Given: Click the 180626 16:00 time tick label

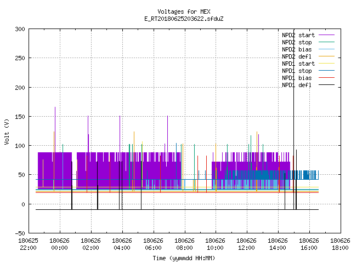Looking at the screenshot, I should tap(309, 244).
